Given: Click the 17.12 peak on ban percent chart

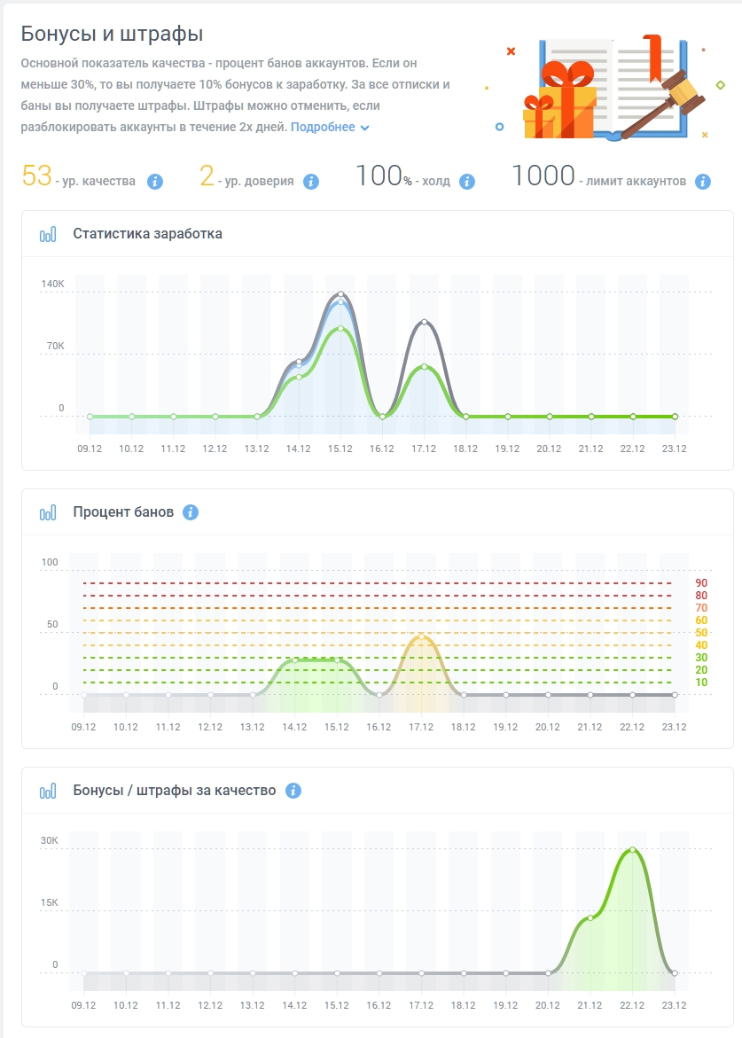Looking at the screenshot, I should 421,637.
